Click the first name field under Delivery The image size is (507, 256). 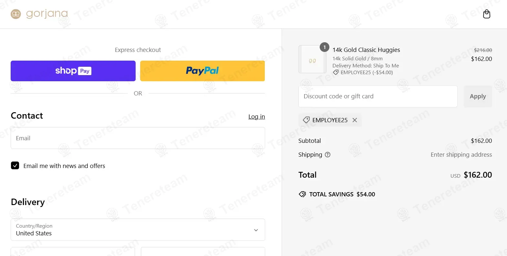point(73,252)
